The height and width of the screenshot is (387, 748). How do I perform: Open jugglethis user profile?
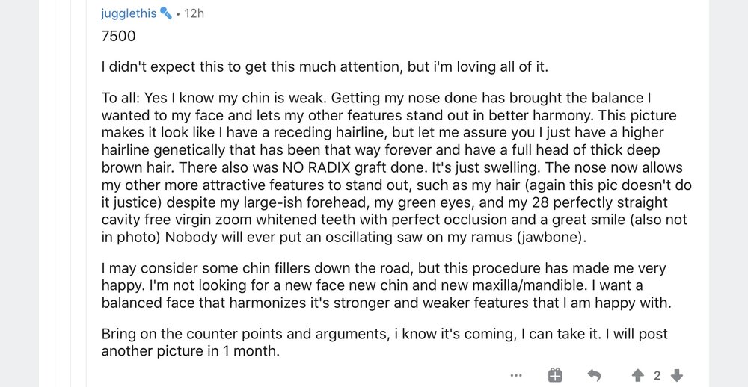tap(129, 13)
